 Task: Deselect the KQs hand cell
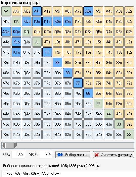tap(26, 21)
